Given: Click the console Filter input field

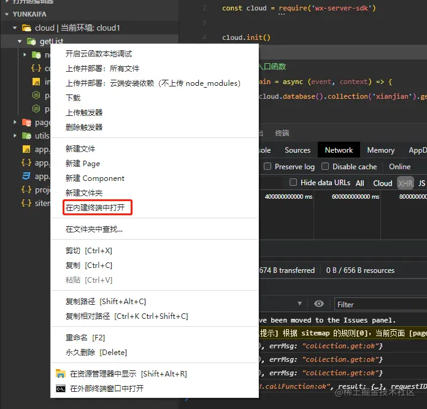Looking at the screenshot, I should point(381,304).
